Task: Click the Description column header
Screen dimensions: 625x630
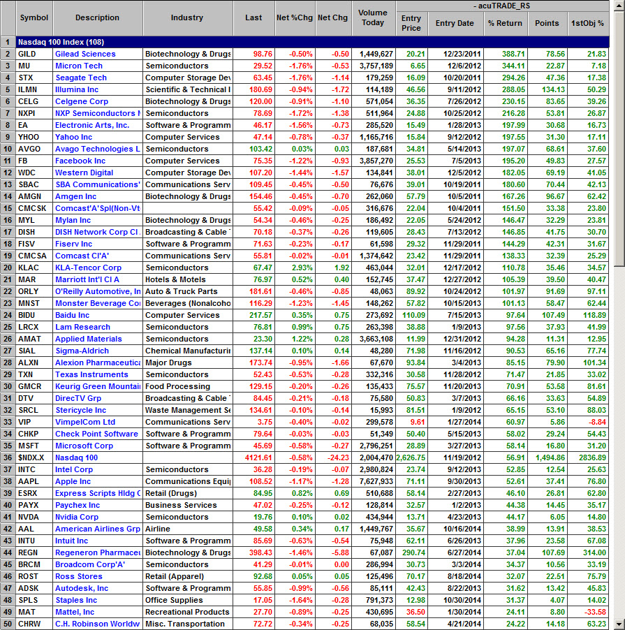Action: click(x=98, y=18)
